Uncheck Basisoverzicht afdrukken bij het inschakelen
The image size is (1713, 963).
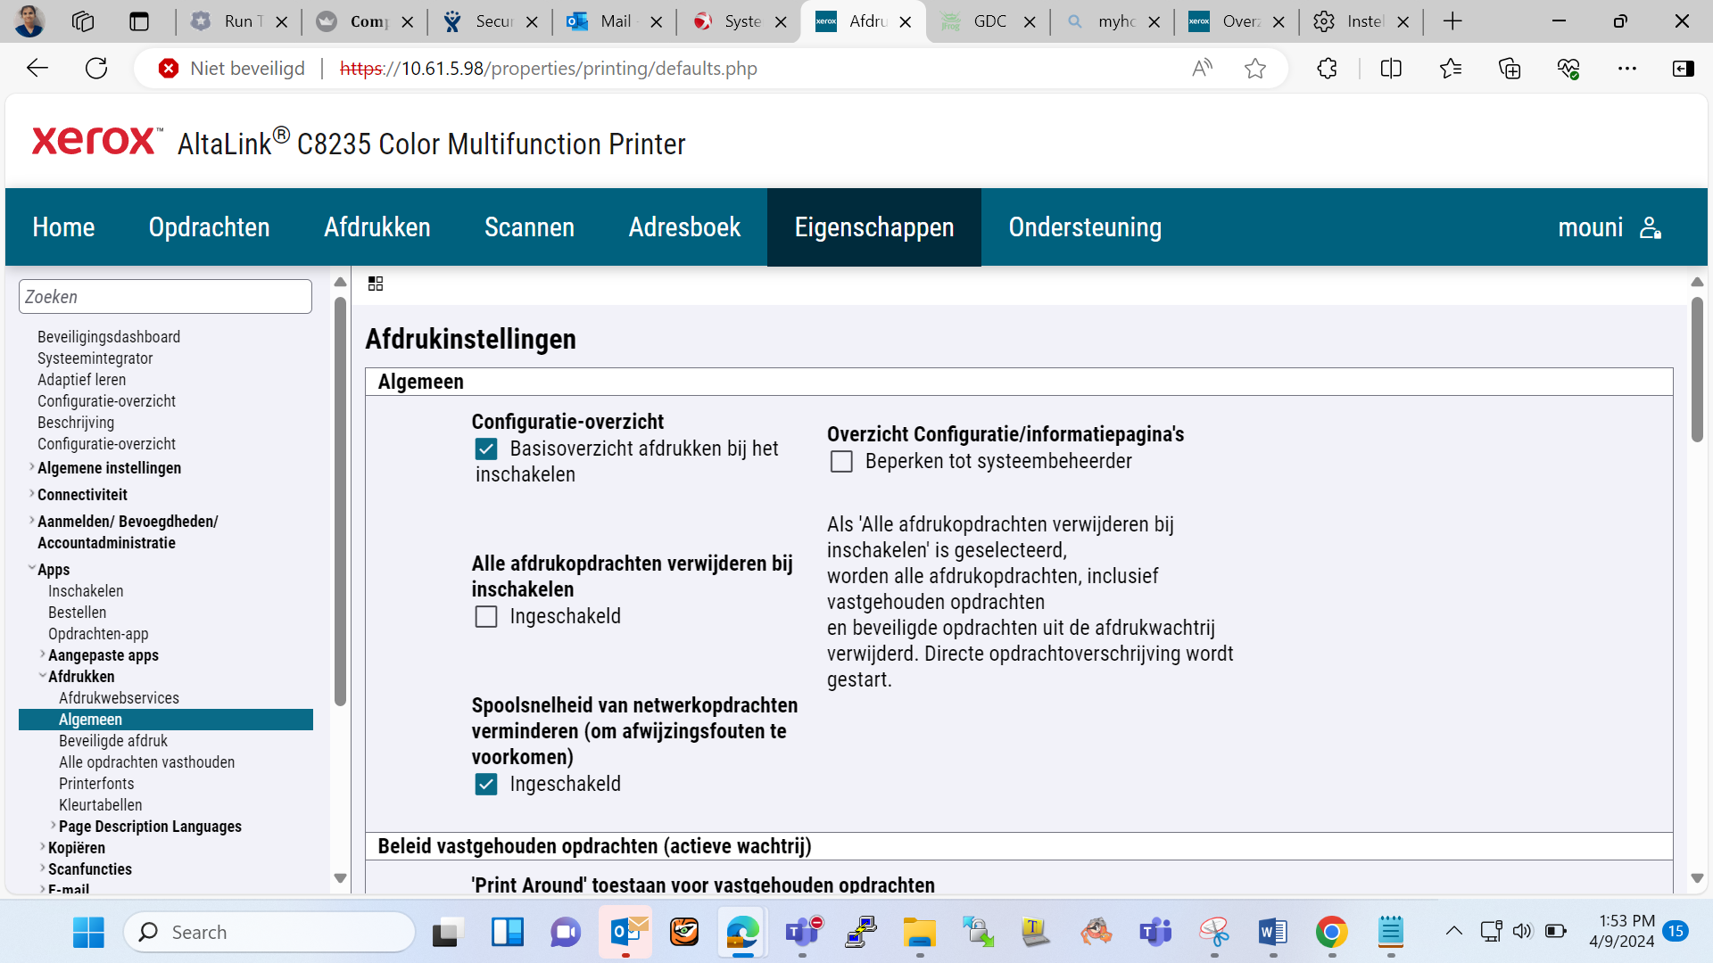[486, 449]
